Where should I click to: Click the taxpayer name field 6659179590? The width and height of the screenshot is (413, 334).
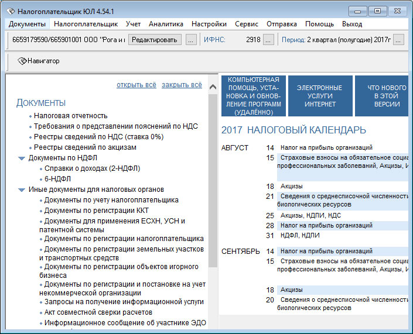69,40
